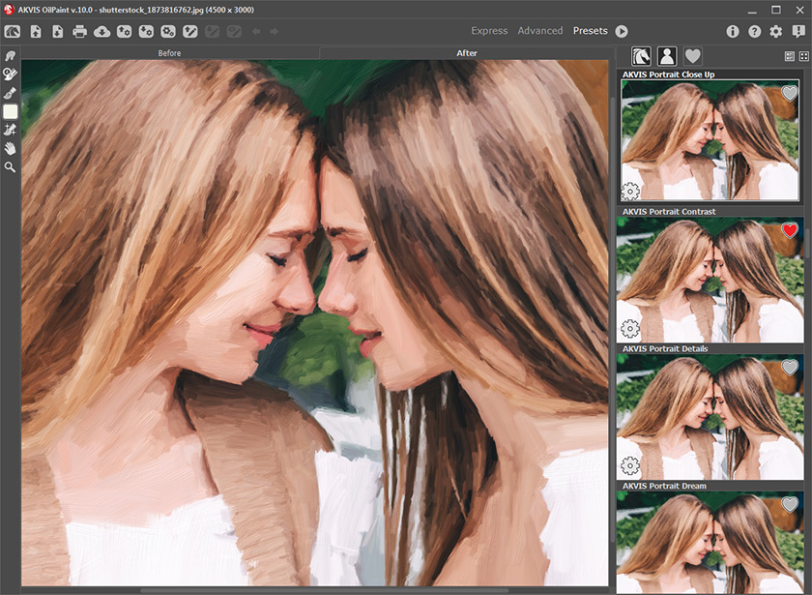Switch to the Before tab

pos(170,53)
